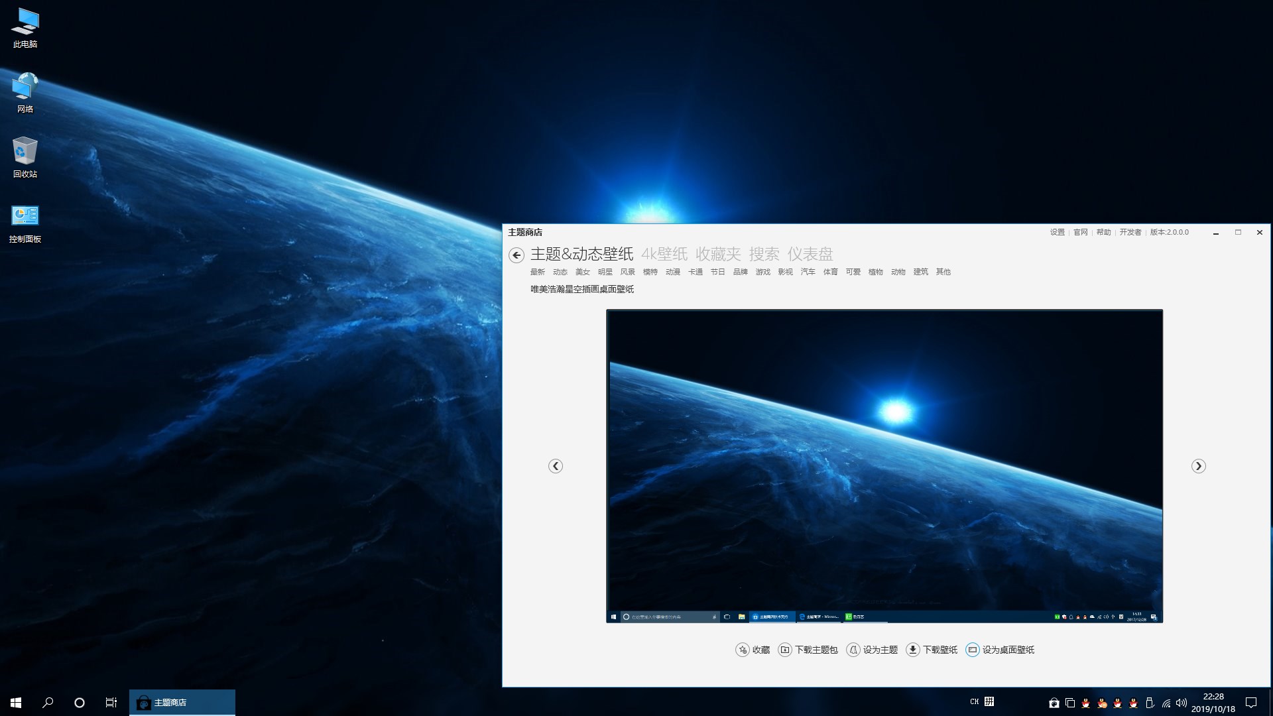Viewport: 1273px width, 716px height.
Task: Switch to the 4k壁纸 tab
Action: coord(664,254)
